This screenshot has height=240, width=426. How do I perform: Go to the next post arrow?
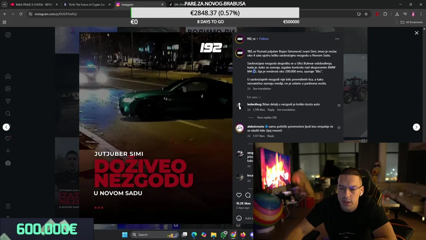pyautogui.click(x=416, y=127)
